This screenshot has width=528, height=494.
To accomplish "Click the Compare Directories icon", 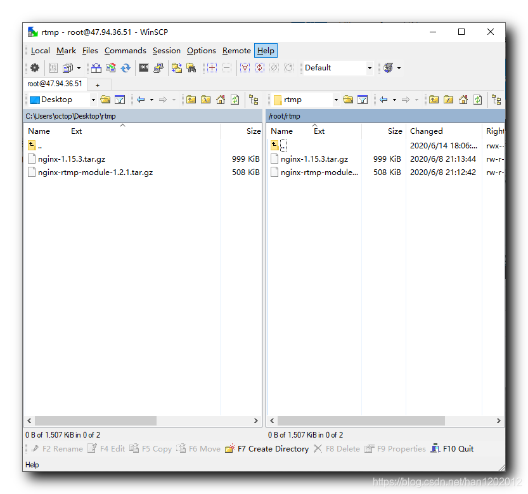I will click(96, 68).
